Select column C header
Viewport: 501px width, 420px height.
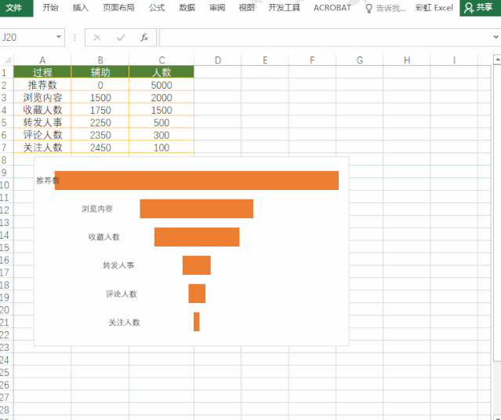(162, 60)
